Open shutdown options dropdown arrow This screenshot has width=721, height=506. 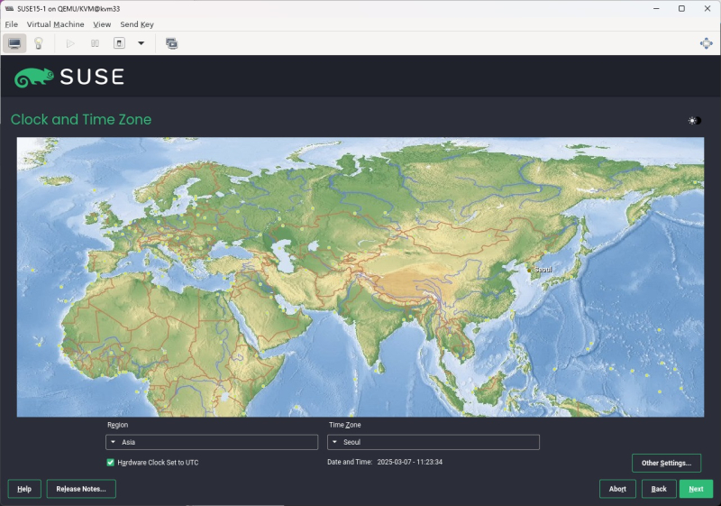[141, 43]
